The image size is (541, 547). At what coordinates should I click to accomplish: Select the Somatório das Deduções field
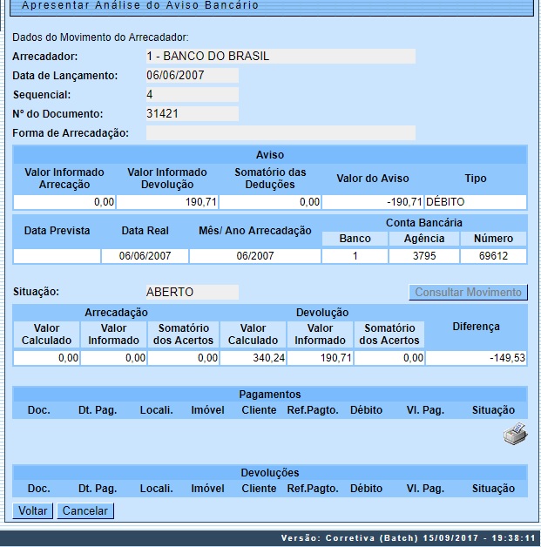click(269, 202)
